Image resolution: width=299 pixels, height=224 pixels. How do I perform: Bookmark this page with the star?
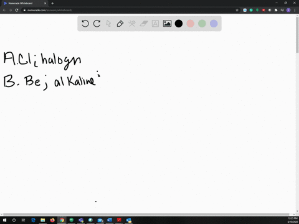237,10
